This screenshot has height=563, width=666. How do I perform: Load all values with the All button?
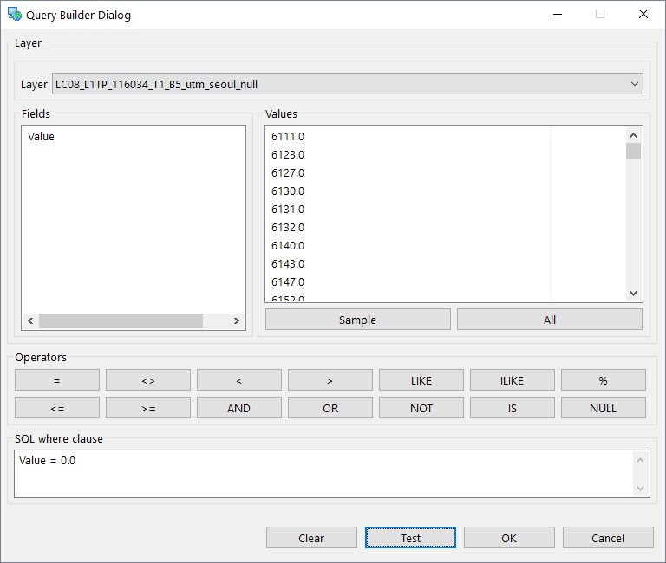549,320
